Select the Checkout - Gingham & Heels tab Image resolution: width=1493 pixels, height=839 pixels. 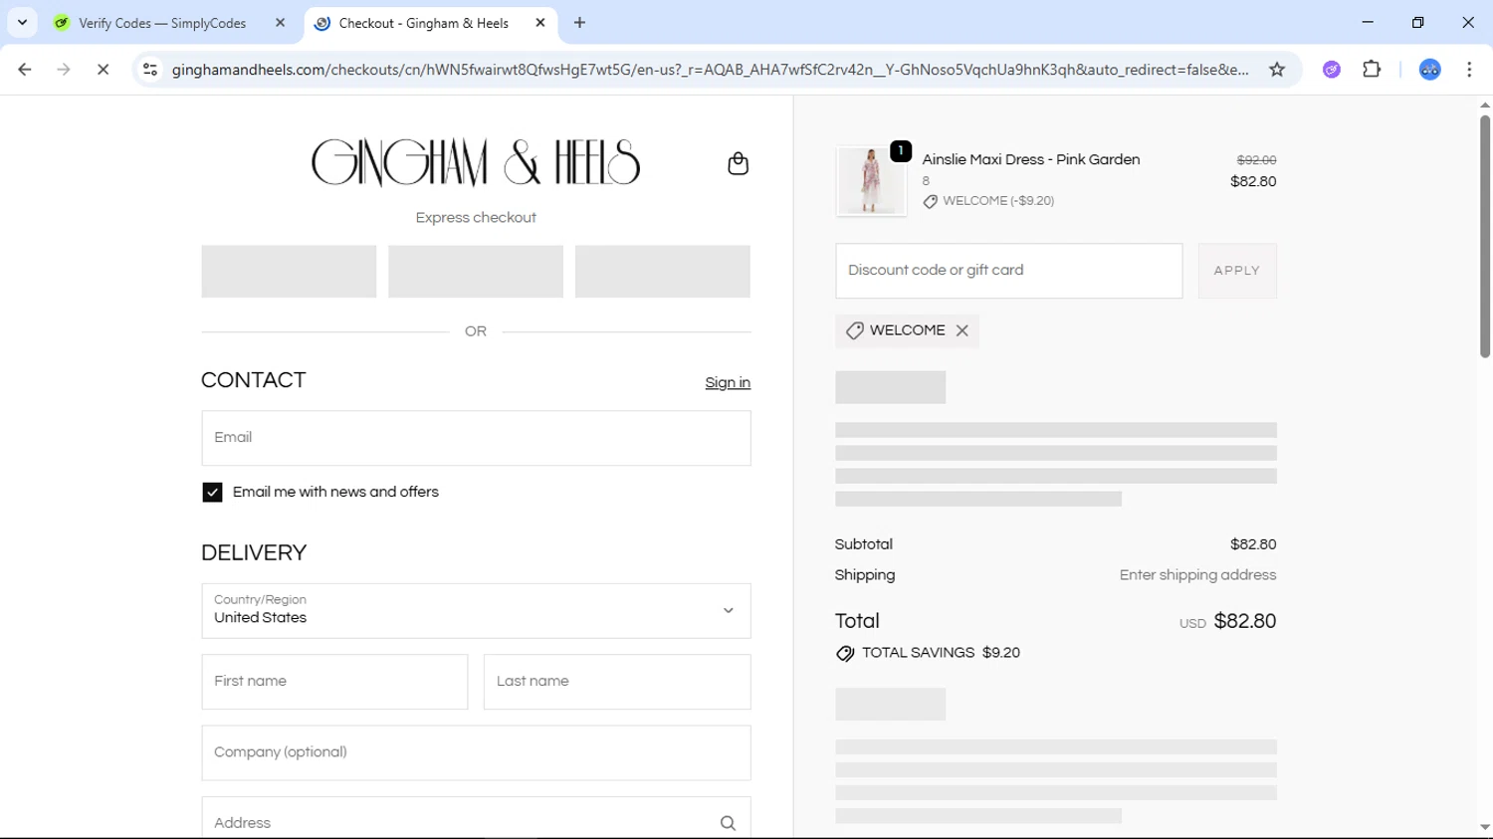pos(424,23)
